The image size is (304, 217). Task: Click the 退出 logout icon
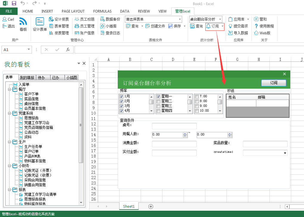(4, 26)
